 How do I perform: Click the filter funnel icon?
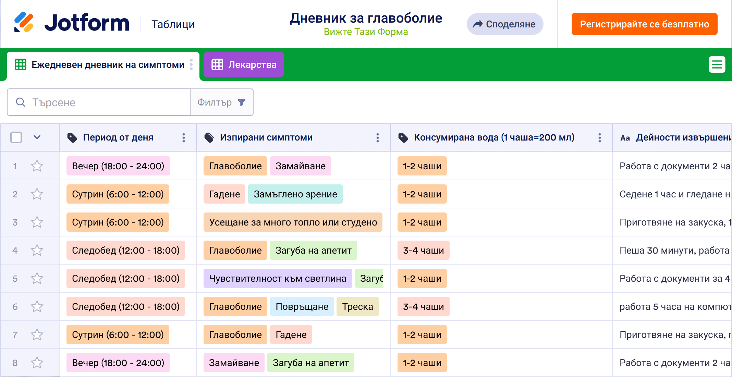[x=242, y=102]
